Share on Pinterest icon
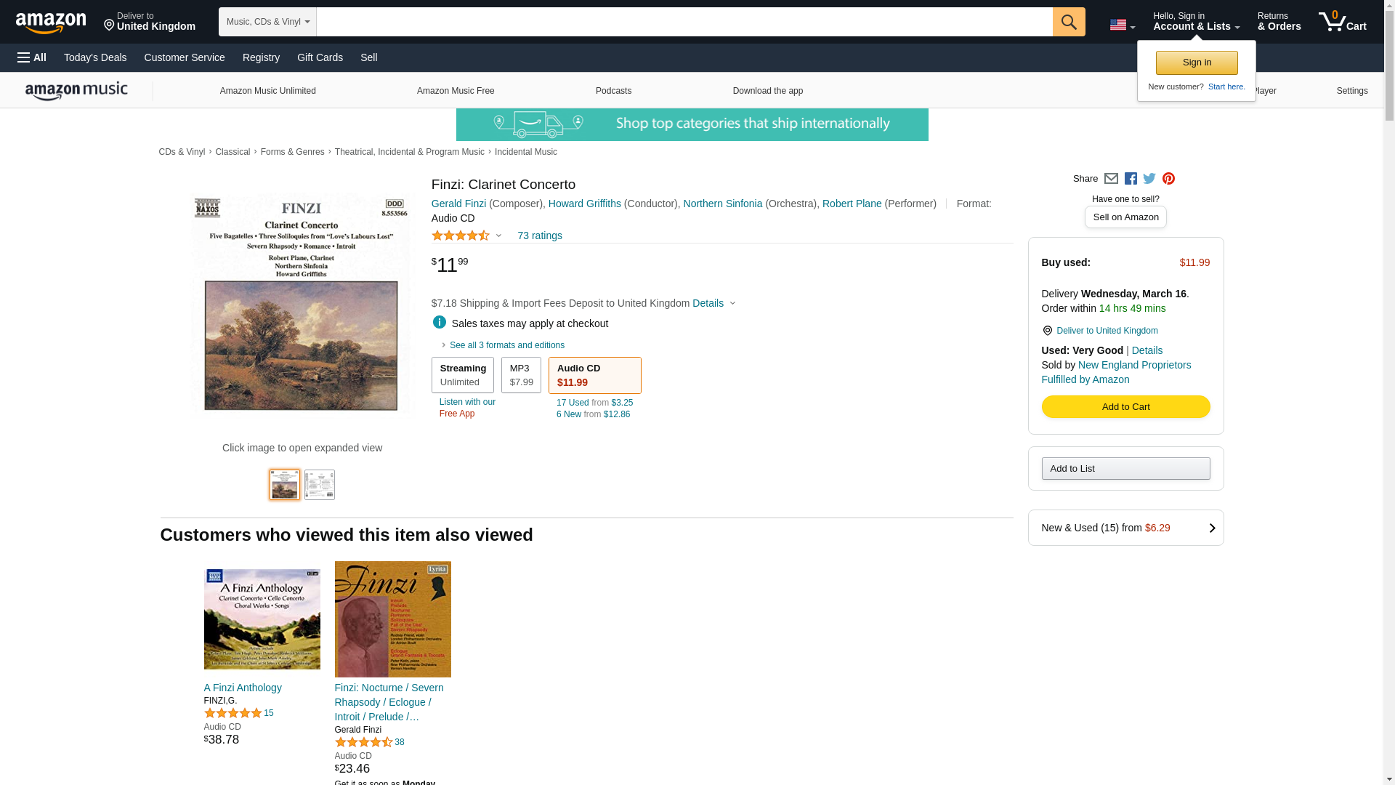1395x785 pixels. [x=1168, y=179]
